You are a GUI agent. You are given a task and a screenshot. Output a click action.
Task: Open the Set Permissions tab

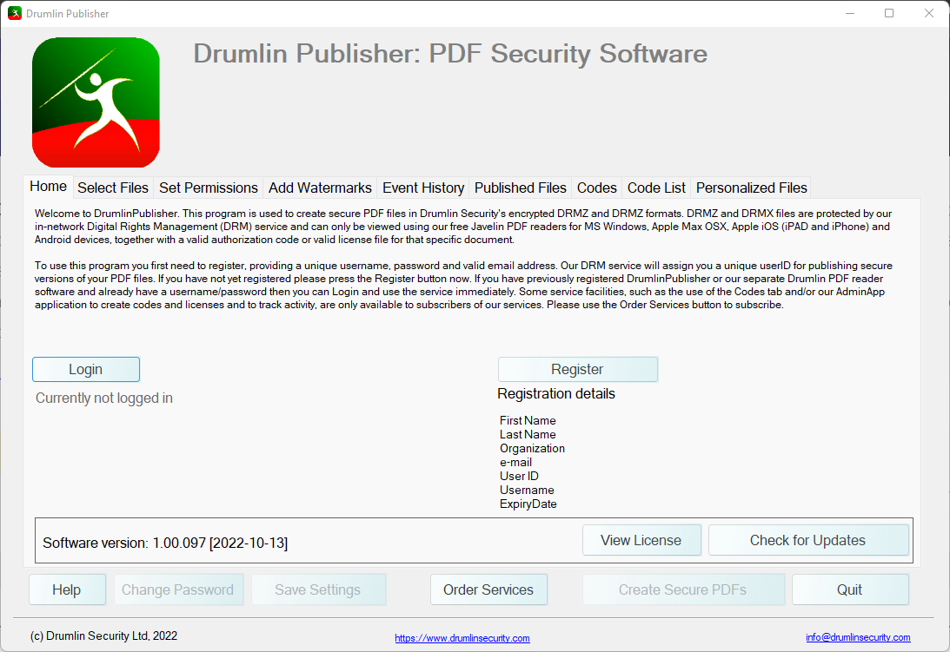click(208, 188)
